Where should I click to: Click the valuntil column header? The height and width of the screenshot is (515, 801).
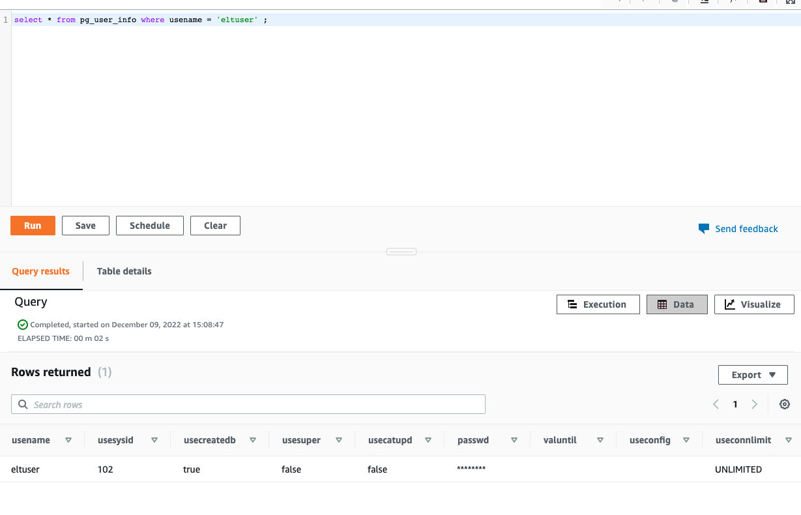pyautogui.click(x=560, y=440)
